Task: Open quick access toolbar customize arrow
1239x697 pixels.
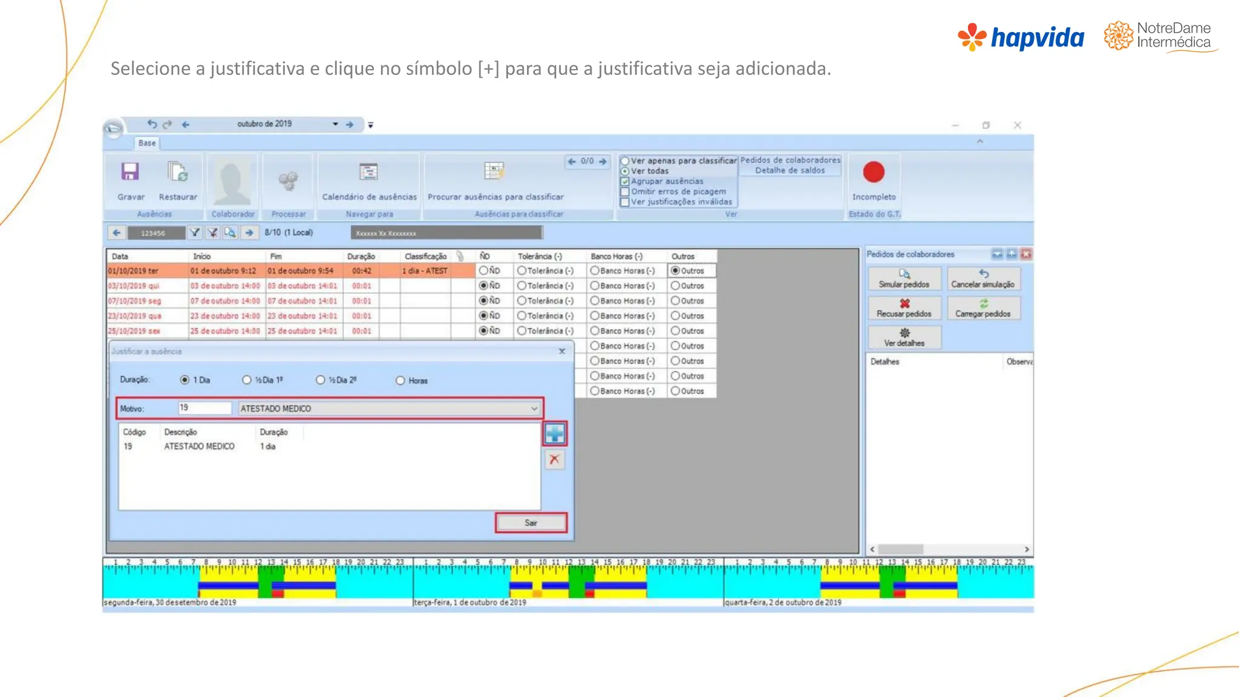Action: [x=370, y=125]
